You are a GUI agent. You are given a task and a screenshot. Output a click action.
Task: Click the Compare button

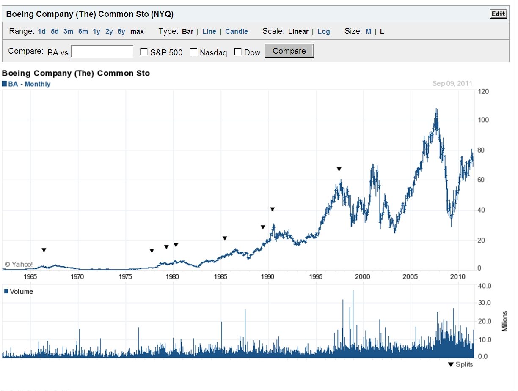(x=289, y=51)
